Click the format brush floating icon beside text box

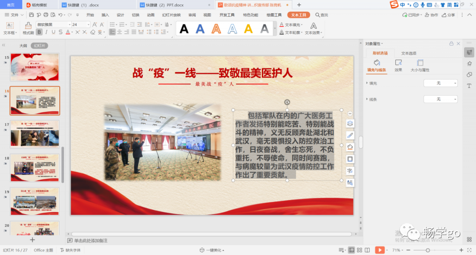(350, 135)
